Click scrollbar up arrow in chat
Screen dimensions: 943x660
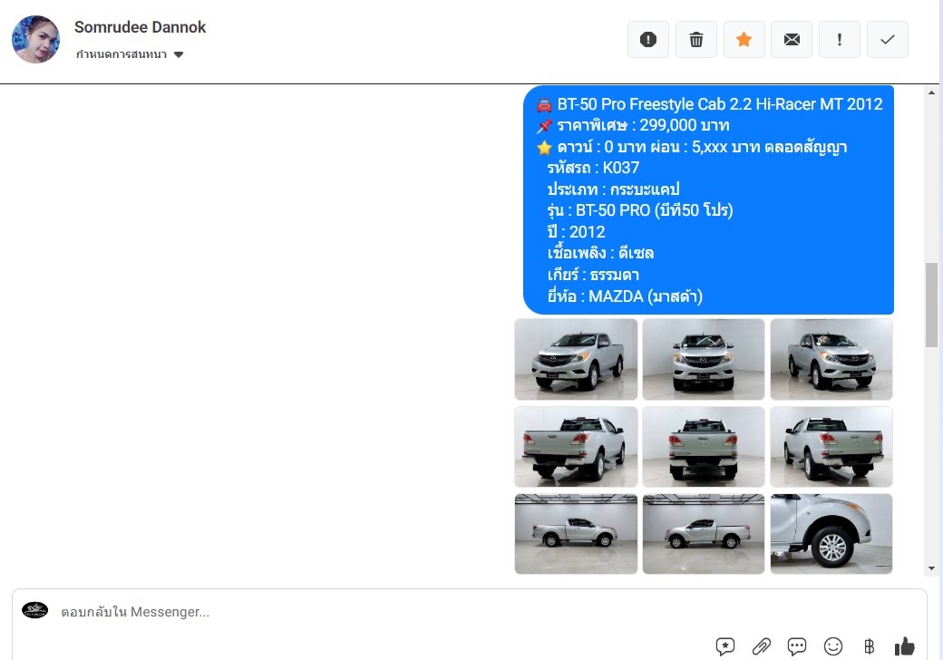(931, 92)
